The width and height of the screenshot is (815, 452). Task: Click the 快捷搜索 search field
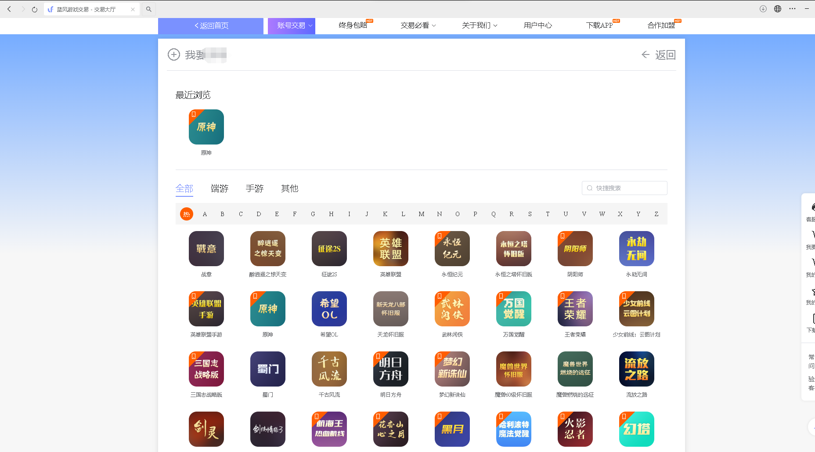(624, 188)
